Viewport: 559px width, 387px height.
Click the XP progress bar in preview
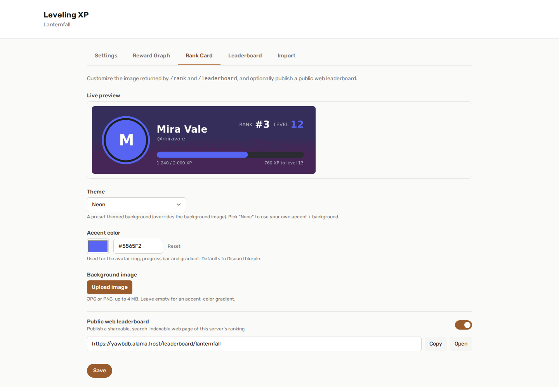[230, 155]
